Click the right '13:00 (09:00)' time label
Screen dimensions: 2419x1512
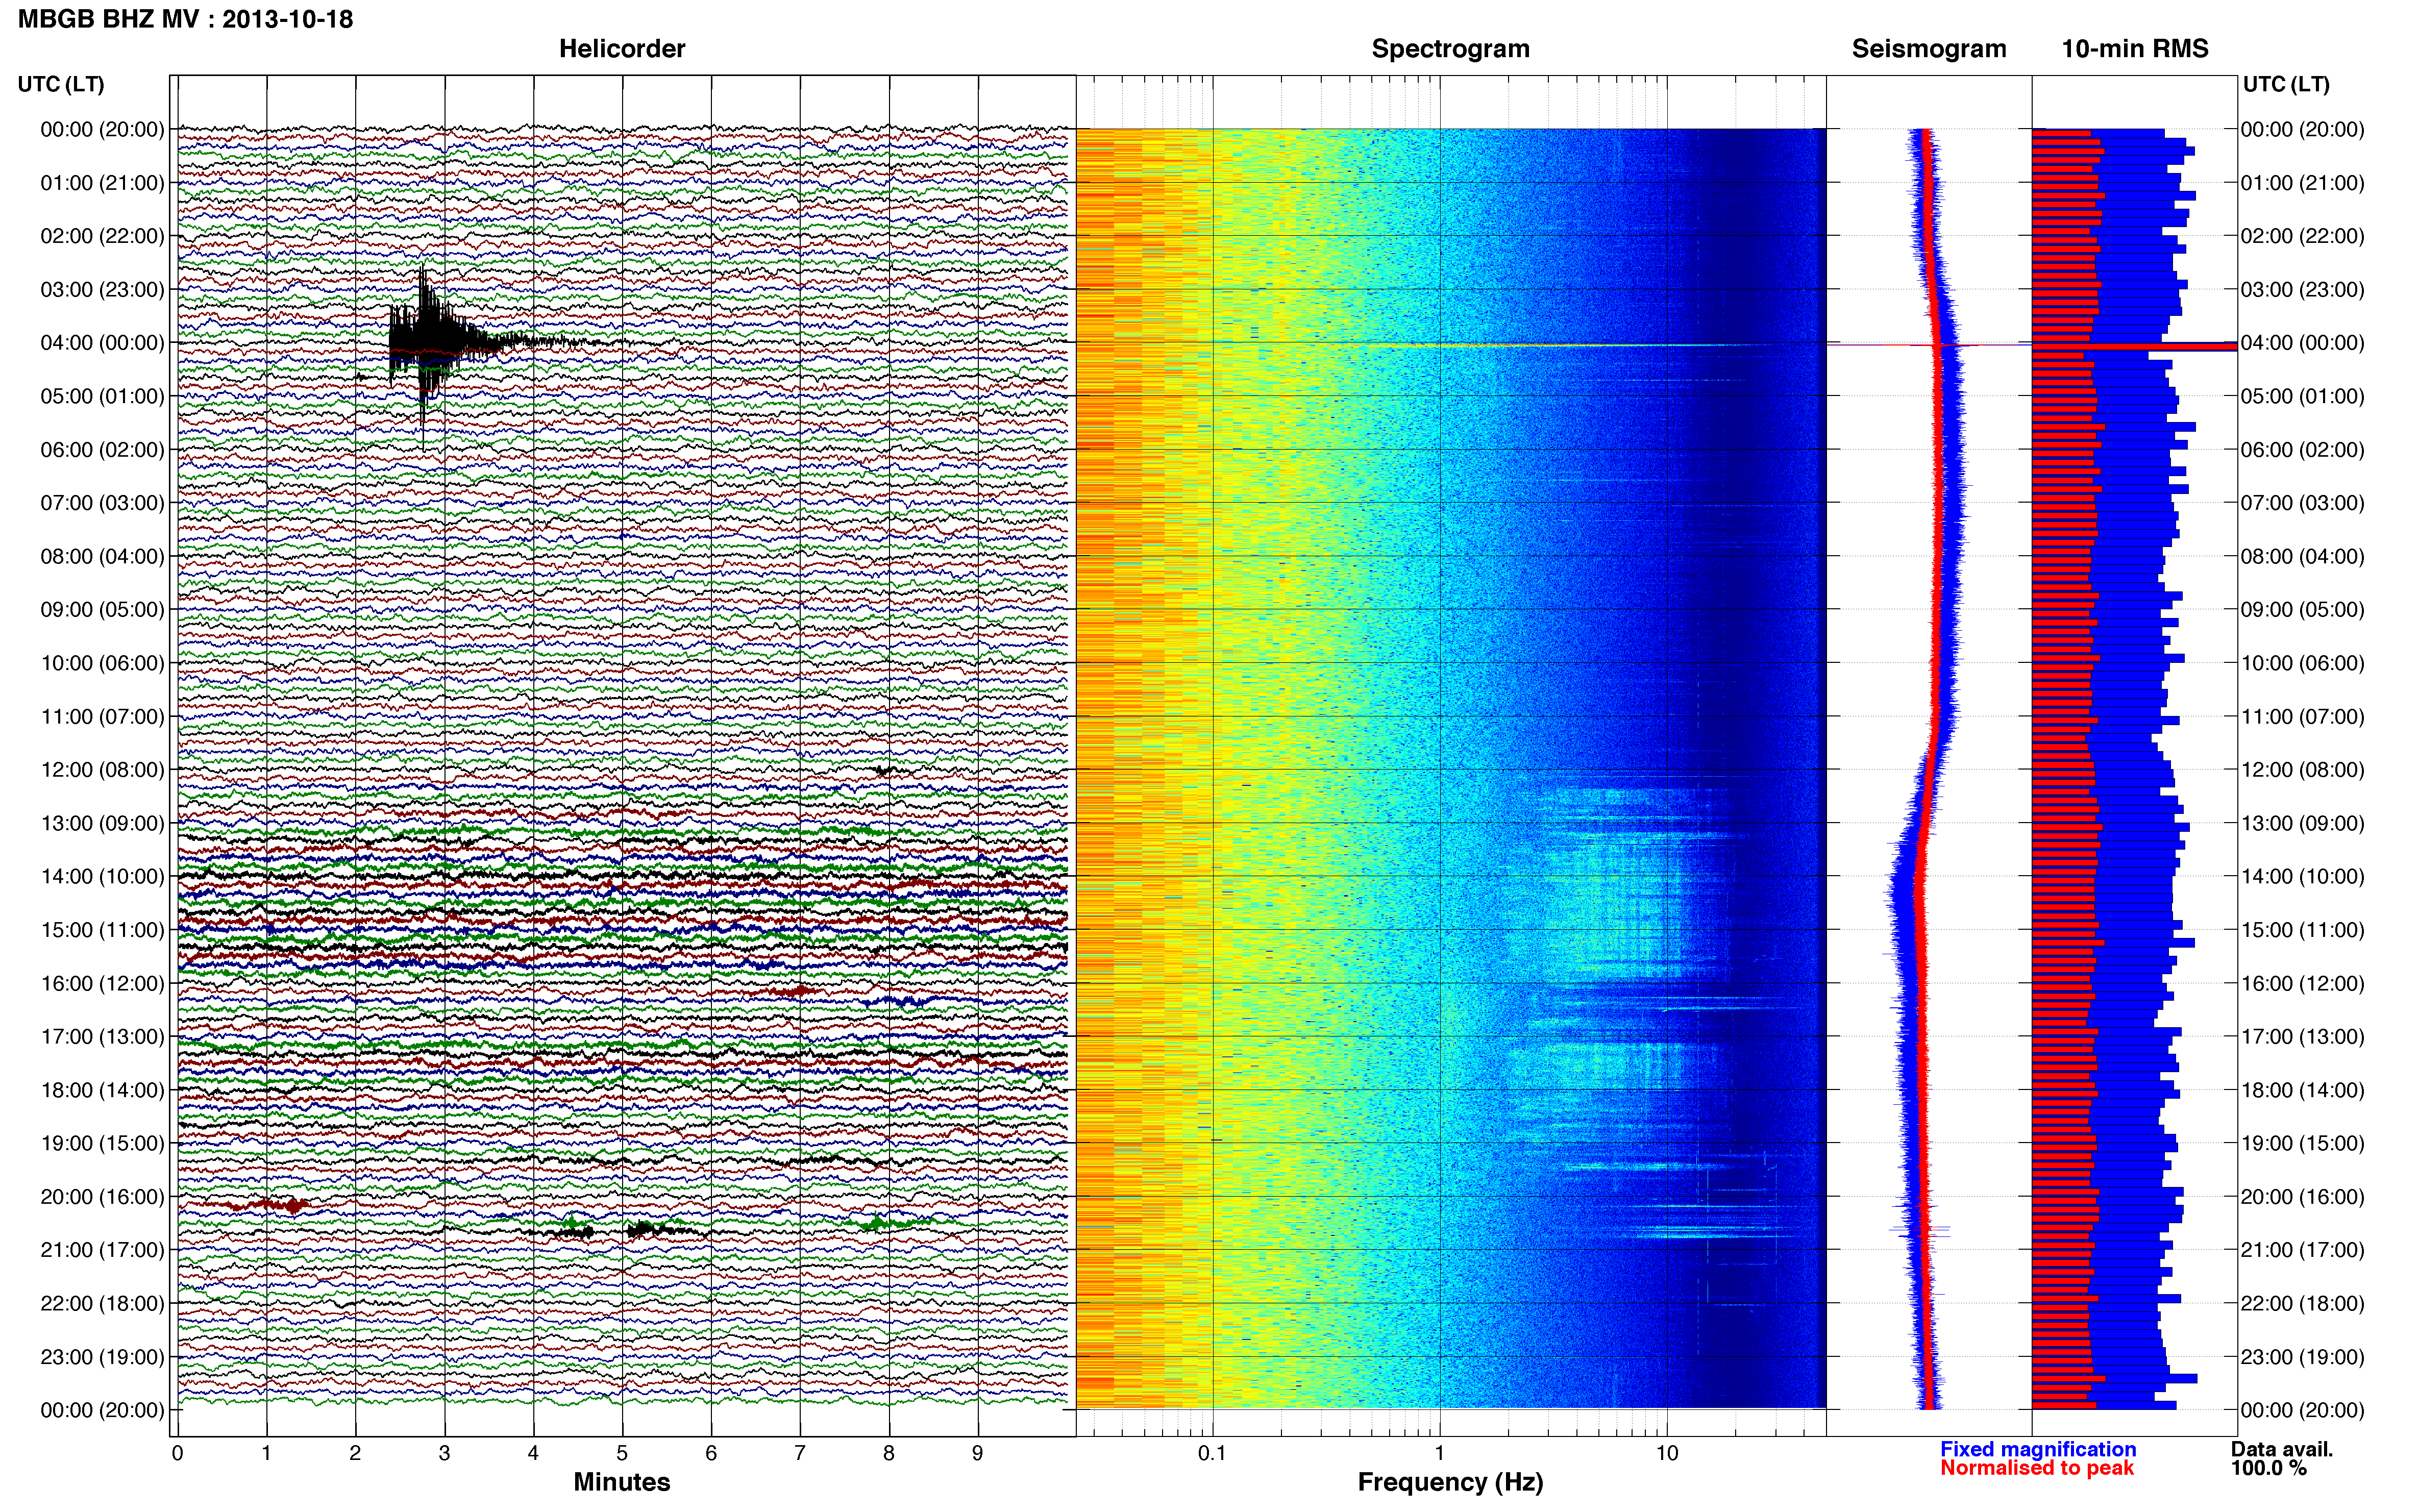[x=2302, y=823]
